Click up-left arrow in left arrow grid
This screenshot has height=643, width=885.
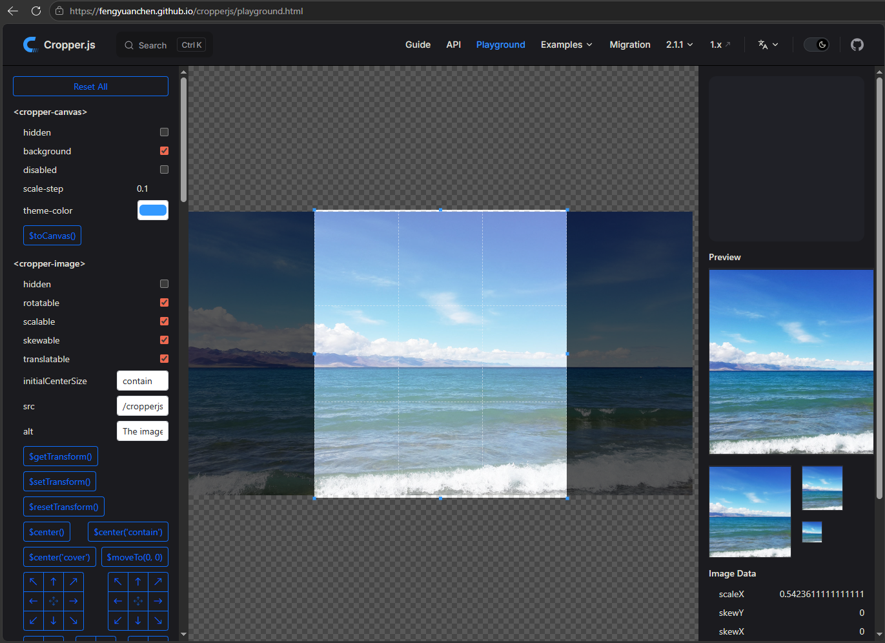pyautogui.click(x=34, y=582)
